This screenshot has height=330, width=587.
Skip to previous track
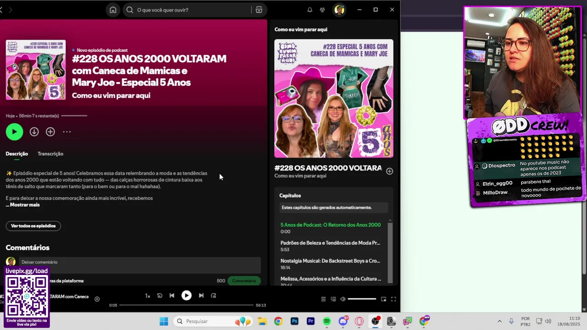click(172, 296)
